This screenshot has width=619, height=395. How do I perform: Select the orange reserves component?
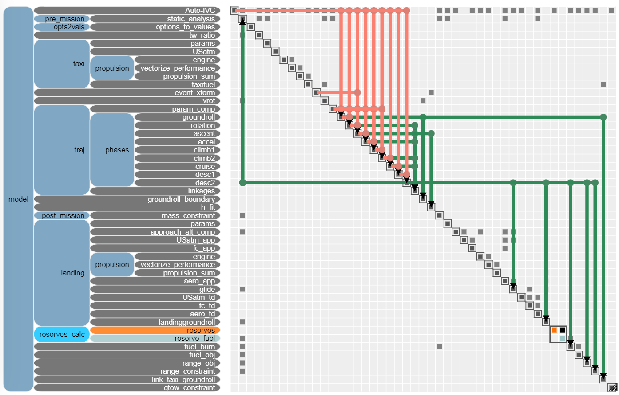(155, 330)
